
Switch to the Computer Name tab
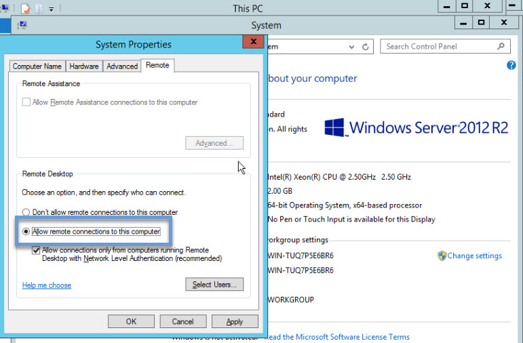coord(37,66)
